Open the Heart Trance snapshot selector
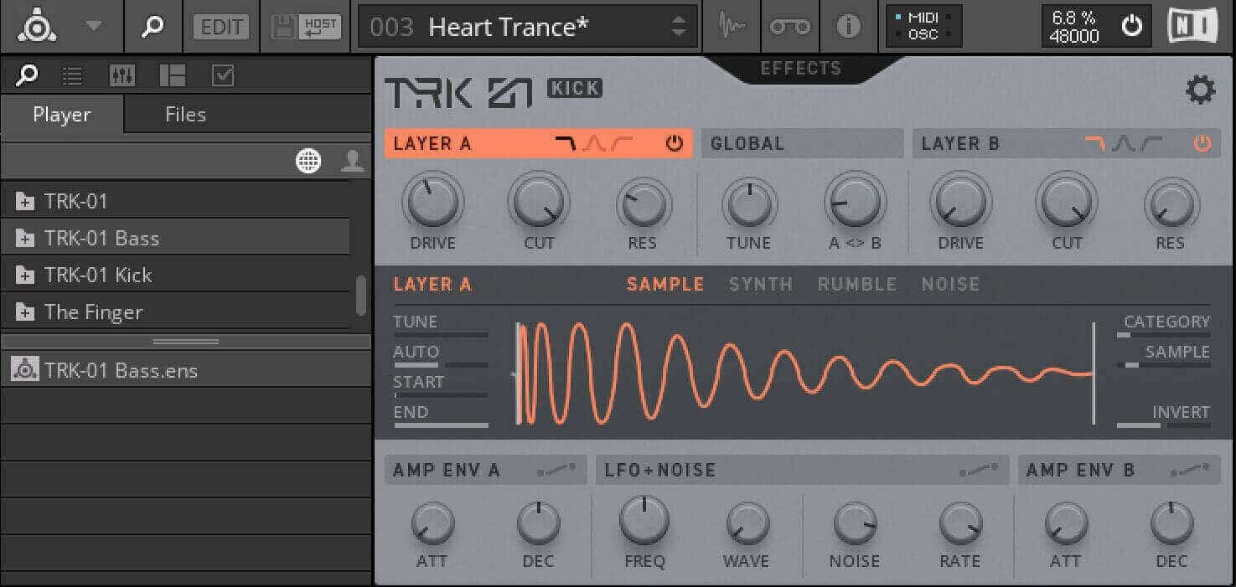 [x=528, y=27]
